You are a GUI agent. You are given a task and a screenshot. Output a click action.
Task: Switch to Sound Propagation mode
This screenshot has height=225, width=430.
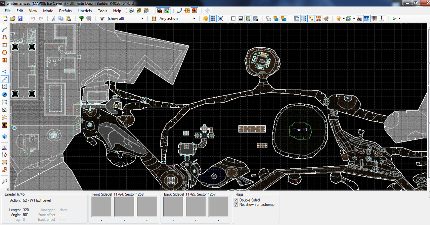pos(5,117)
